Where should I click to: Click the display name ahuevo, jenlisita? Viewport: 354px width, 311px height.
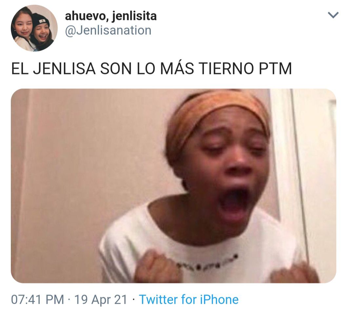click(111, 16)
